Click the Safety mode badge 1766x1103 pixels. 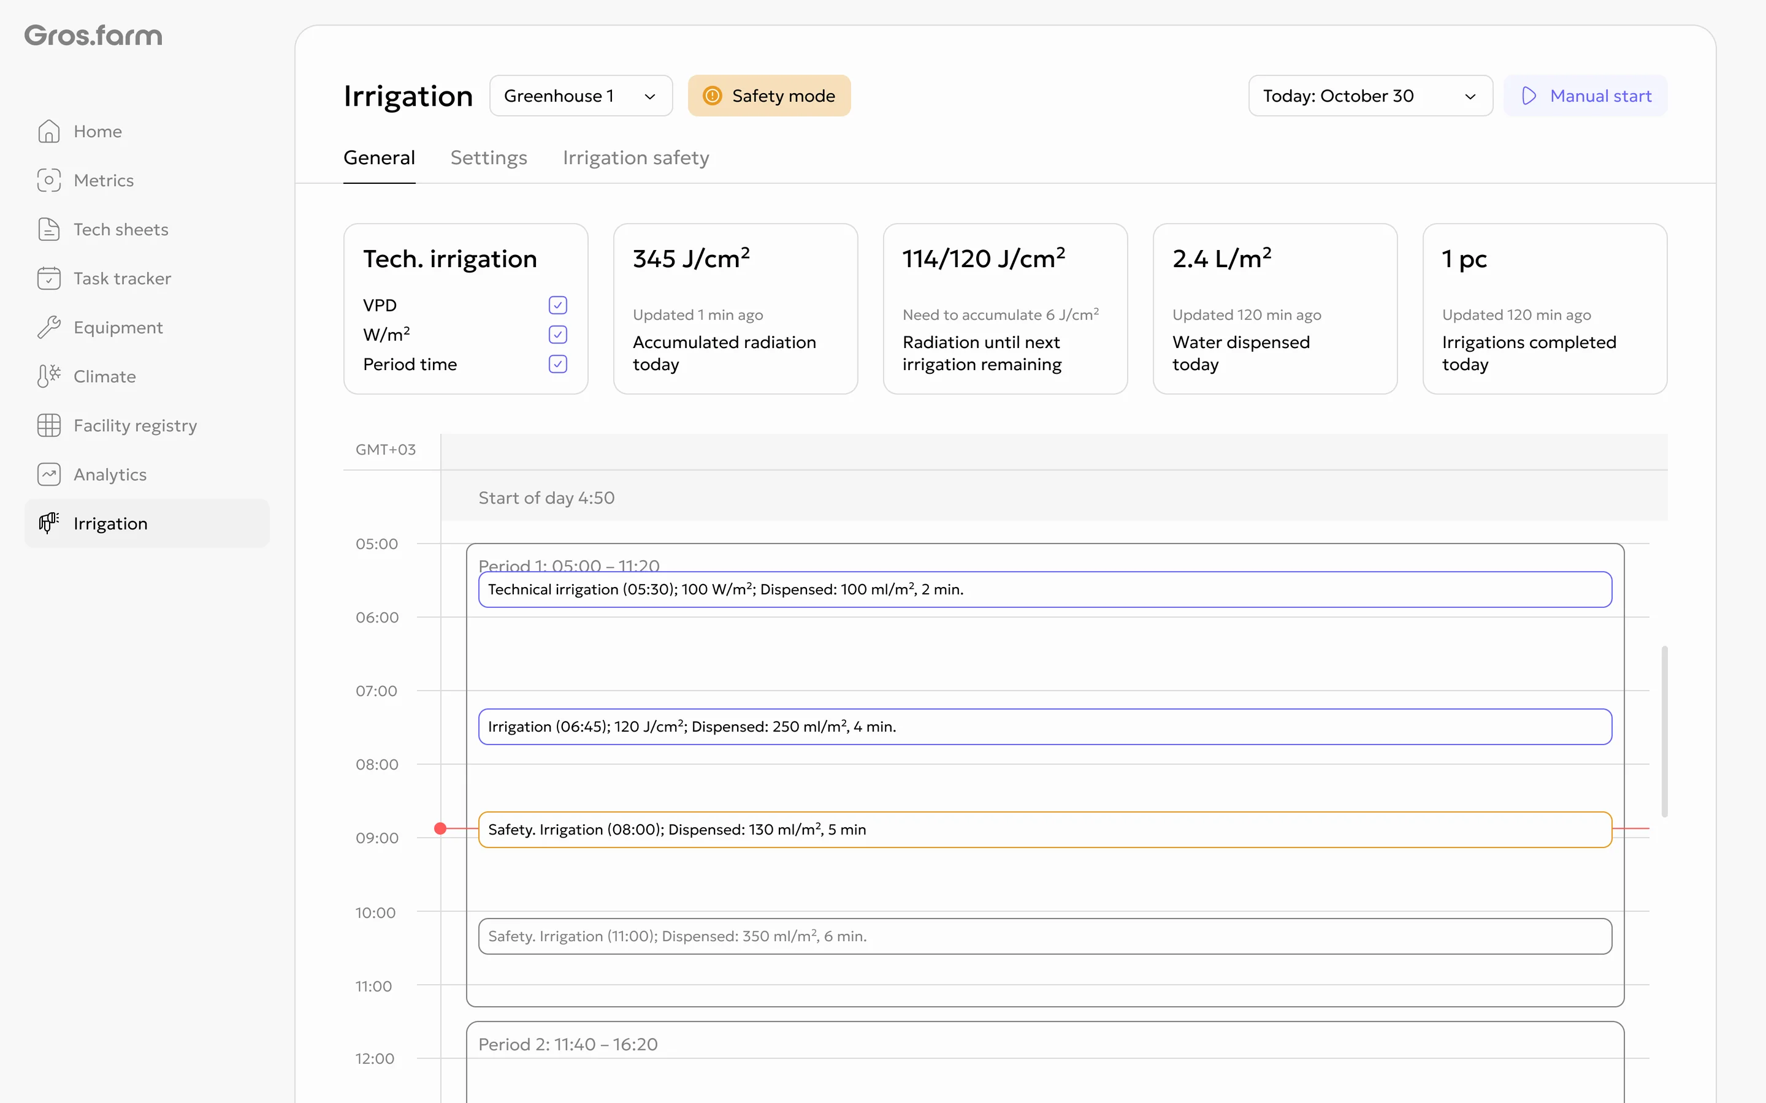coord(769,96)
